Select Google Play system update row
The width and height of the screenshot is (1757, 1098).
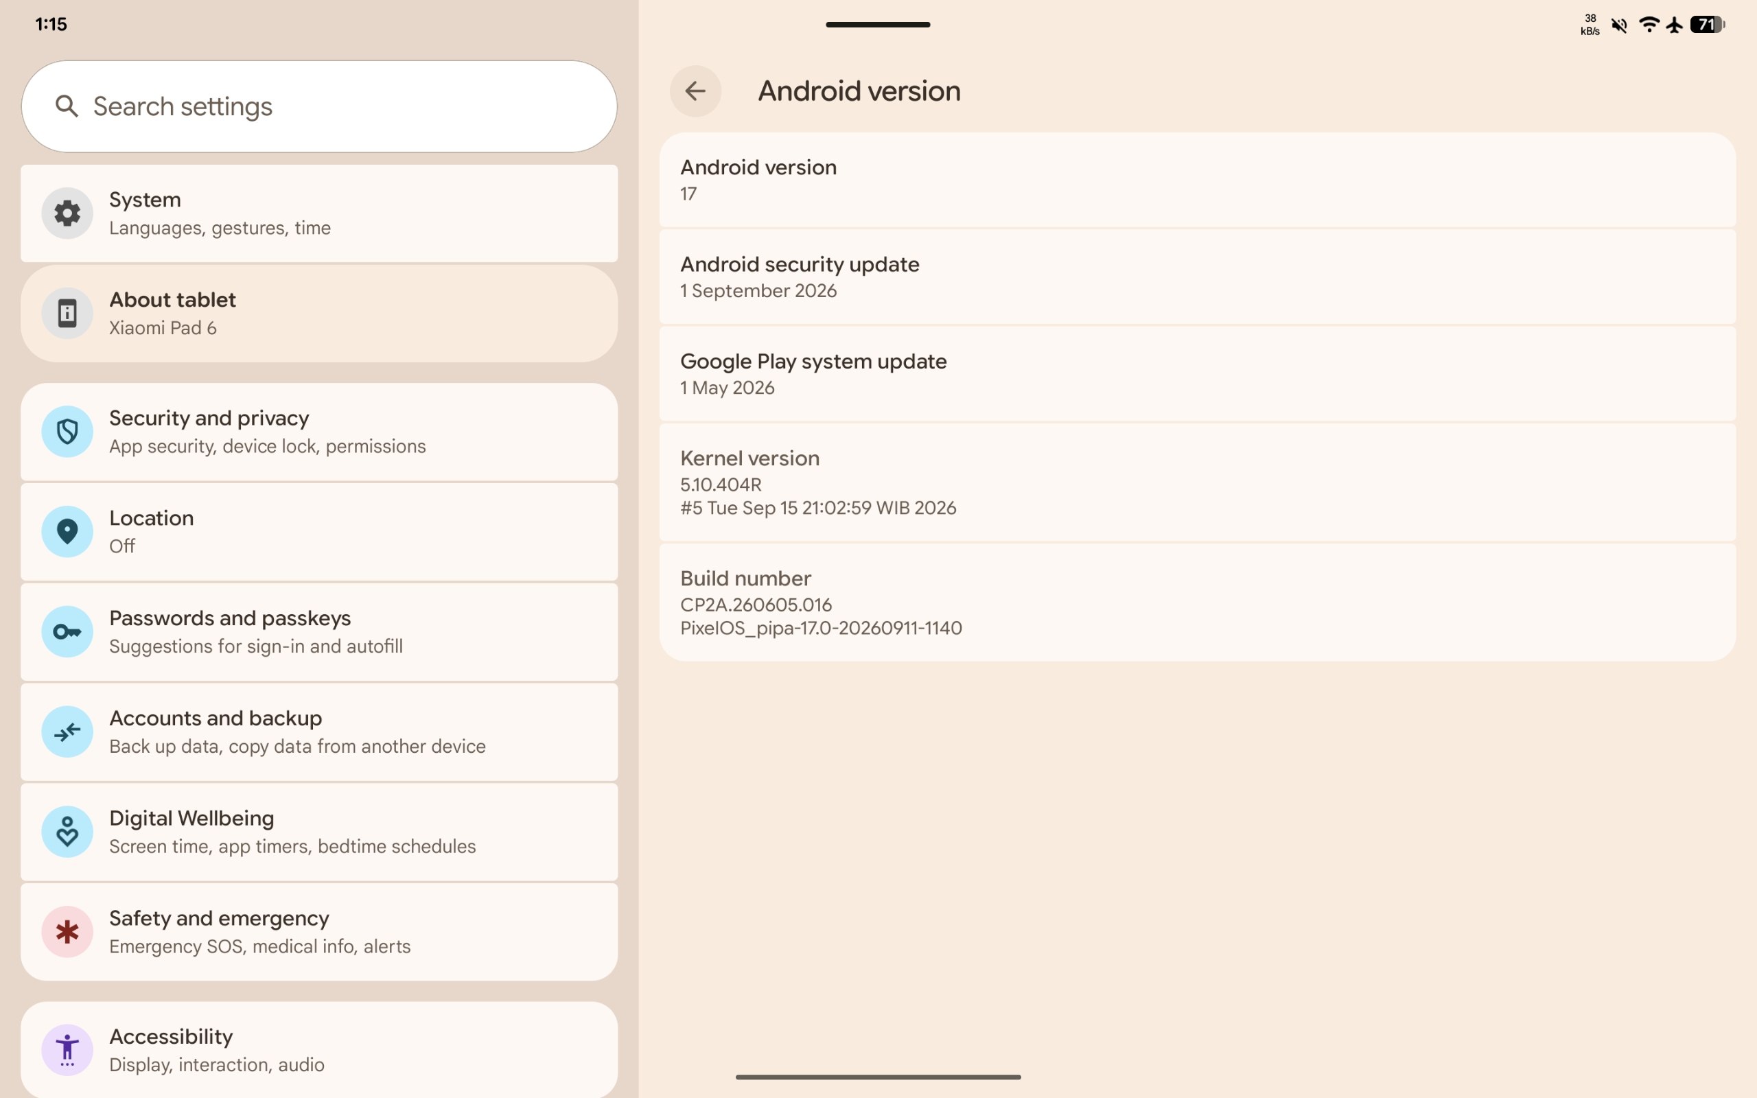1197,374
